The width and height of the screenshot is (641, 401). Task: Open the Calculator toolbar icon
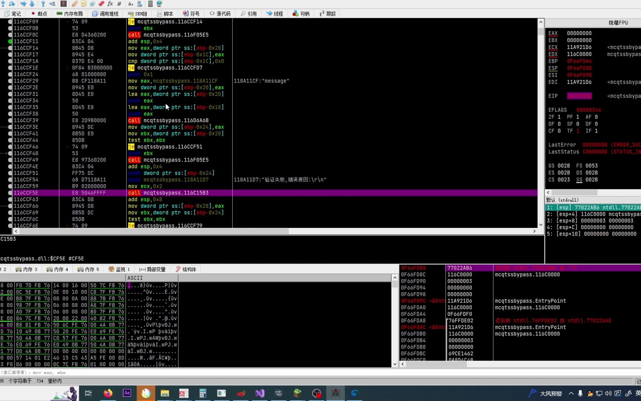(150, 4)
